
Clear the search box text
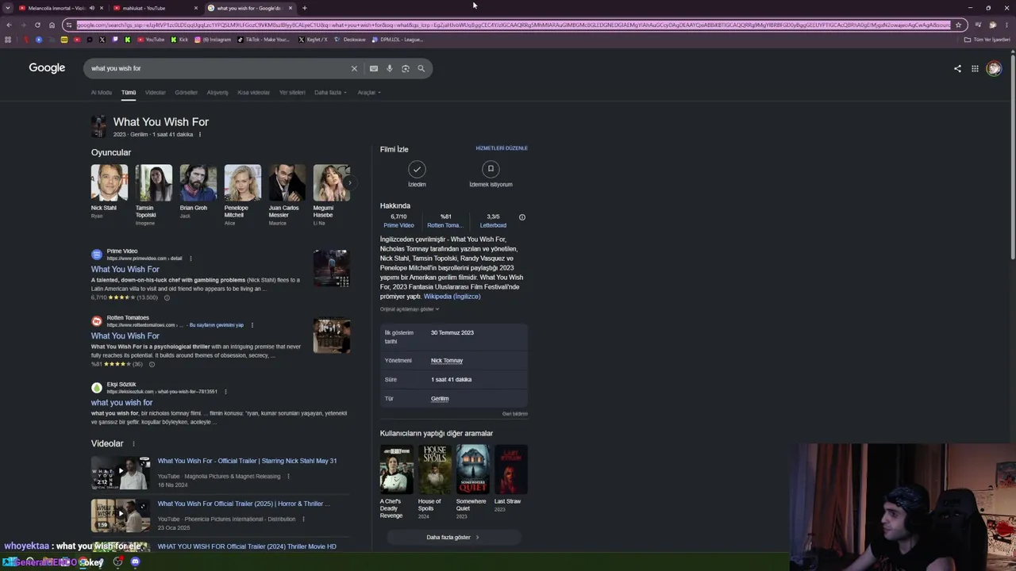tap(354, 68)
